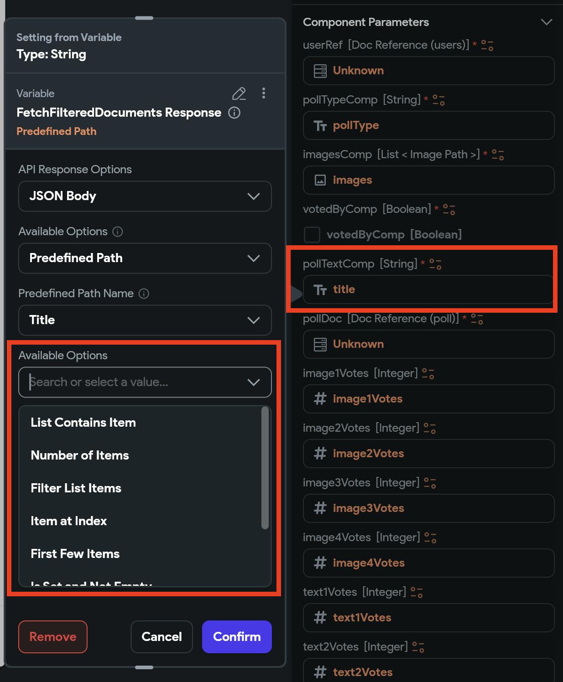Click the Confirm button
Image resolution: width=563 pixels, height=682 pixels.
(x=237, y=636)
